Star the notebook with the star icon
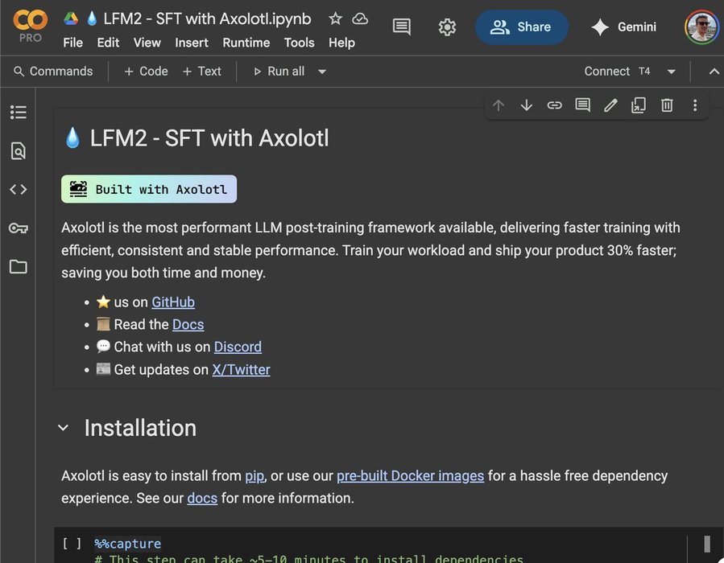Image resolution: width=724 pixels, height=563 pixels. pyautogui.click(x=335, y=18)
